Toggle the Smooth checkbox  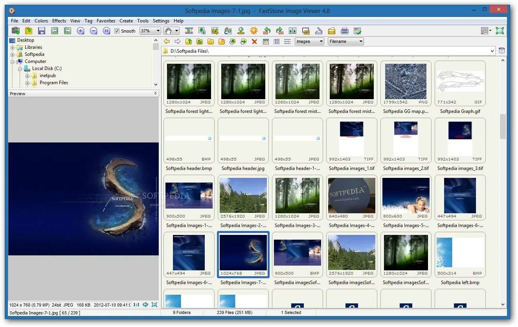tap(117, 31)
